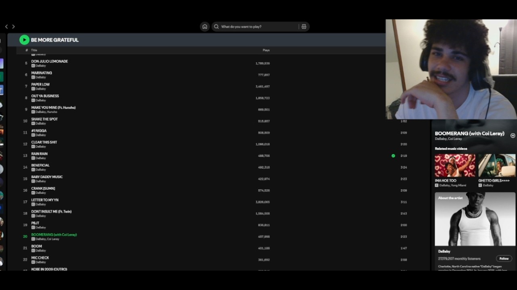Open the Browse icon beside the search box
The width and height of the screenshot is (517, 290).
pos(304,27)
